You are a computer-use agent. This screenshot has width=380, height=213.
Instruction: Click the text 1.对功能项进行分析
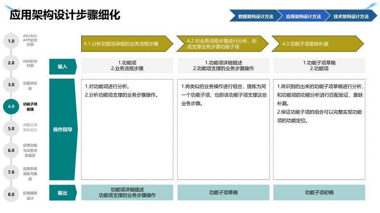tap(107, 87)
